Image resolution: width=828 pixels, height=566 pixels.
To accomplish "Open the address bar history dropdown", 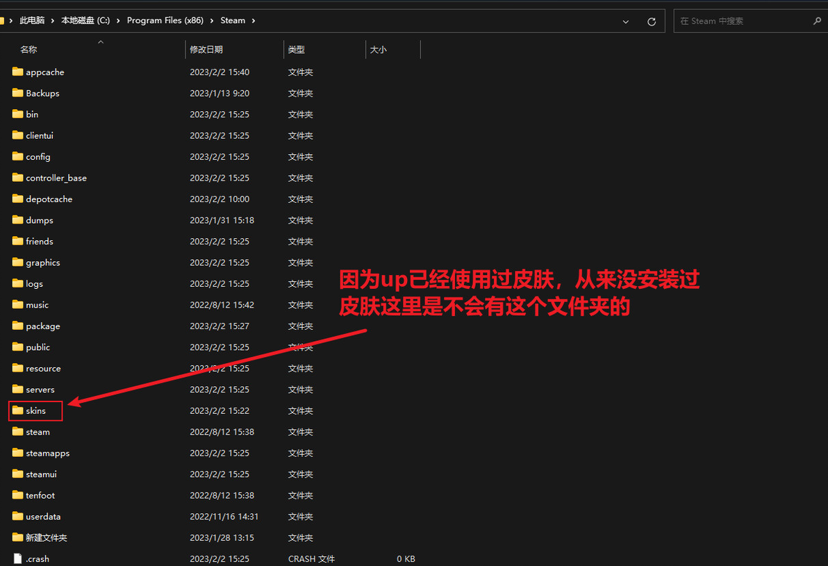I will point(626,22).
